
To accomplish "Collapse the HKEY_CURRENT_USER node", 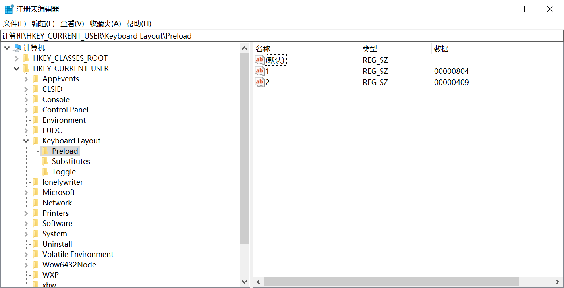I will 16,69.
